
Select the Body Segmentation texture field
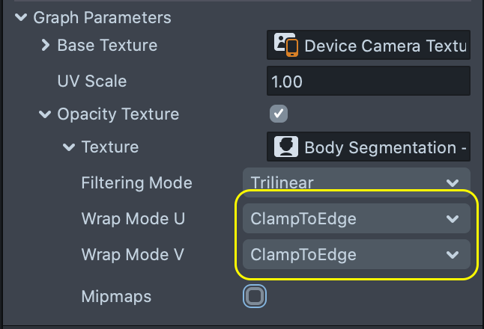point(385,147)
